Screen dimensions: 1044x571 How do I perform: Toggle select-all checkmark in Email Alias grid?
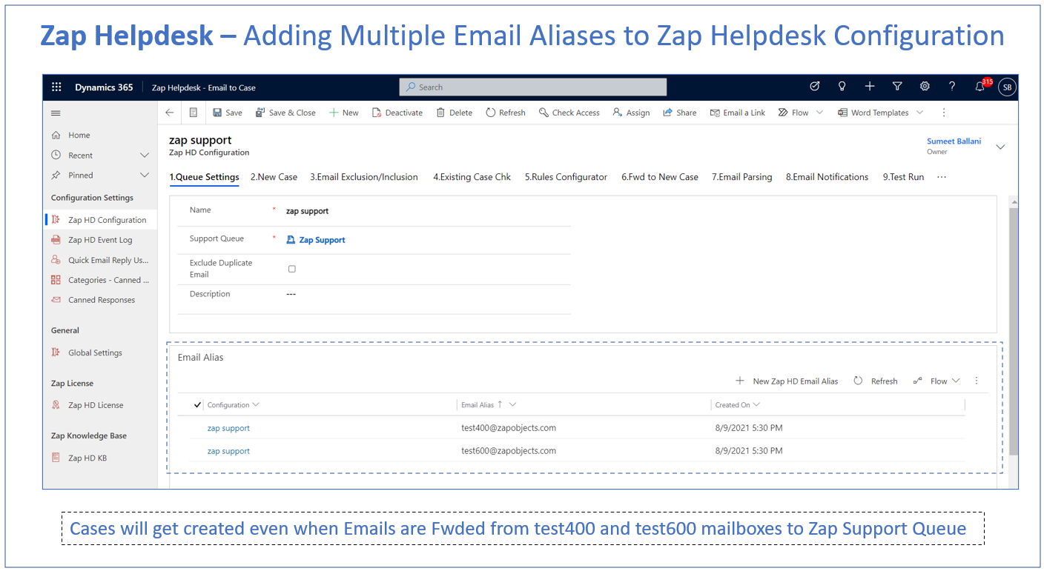(x=197, y=404)
